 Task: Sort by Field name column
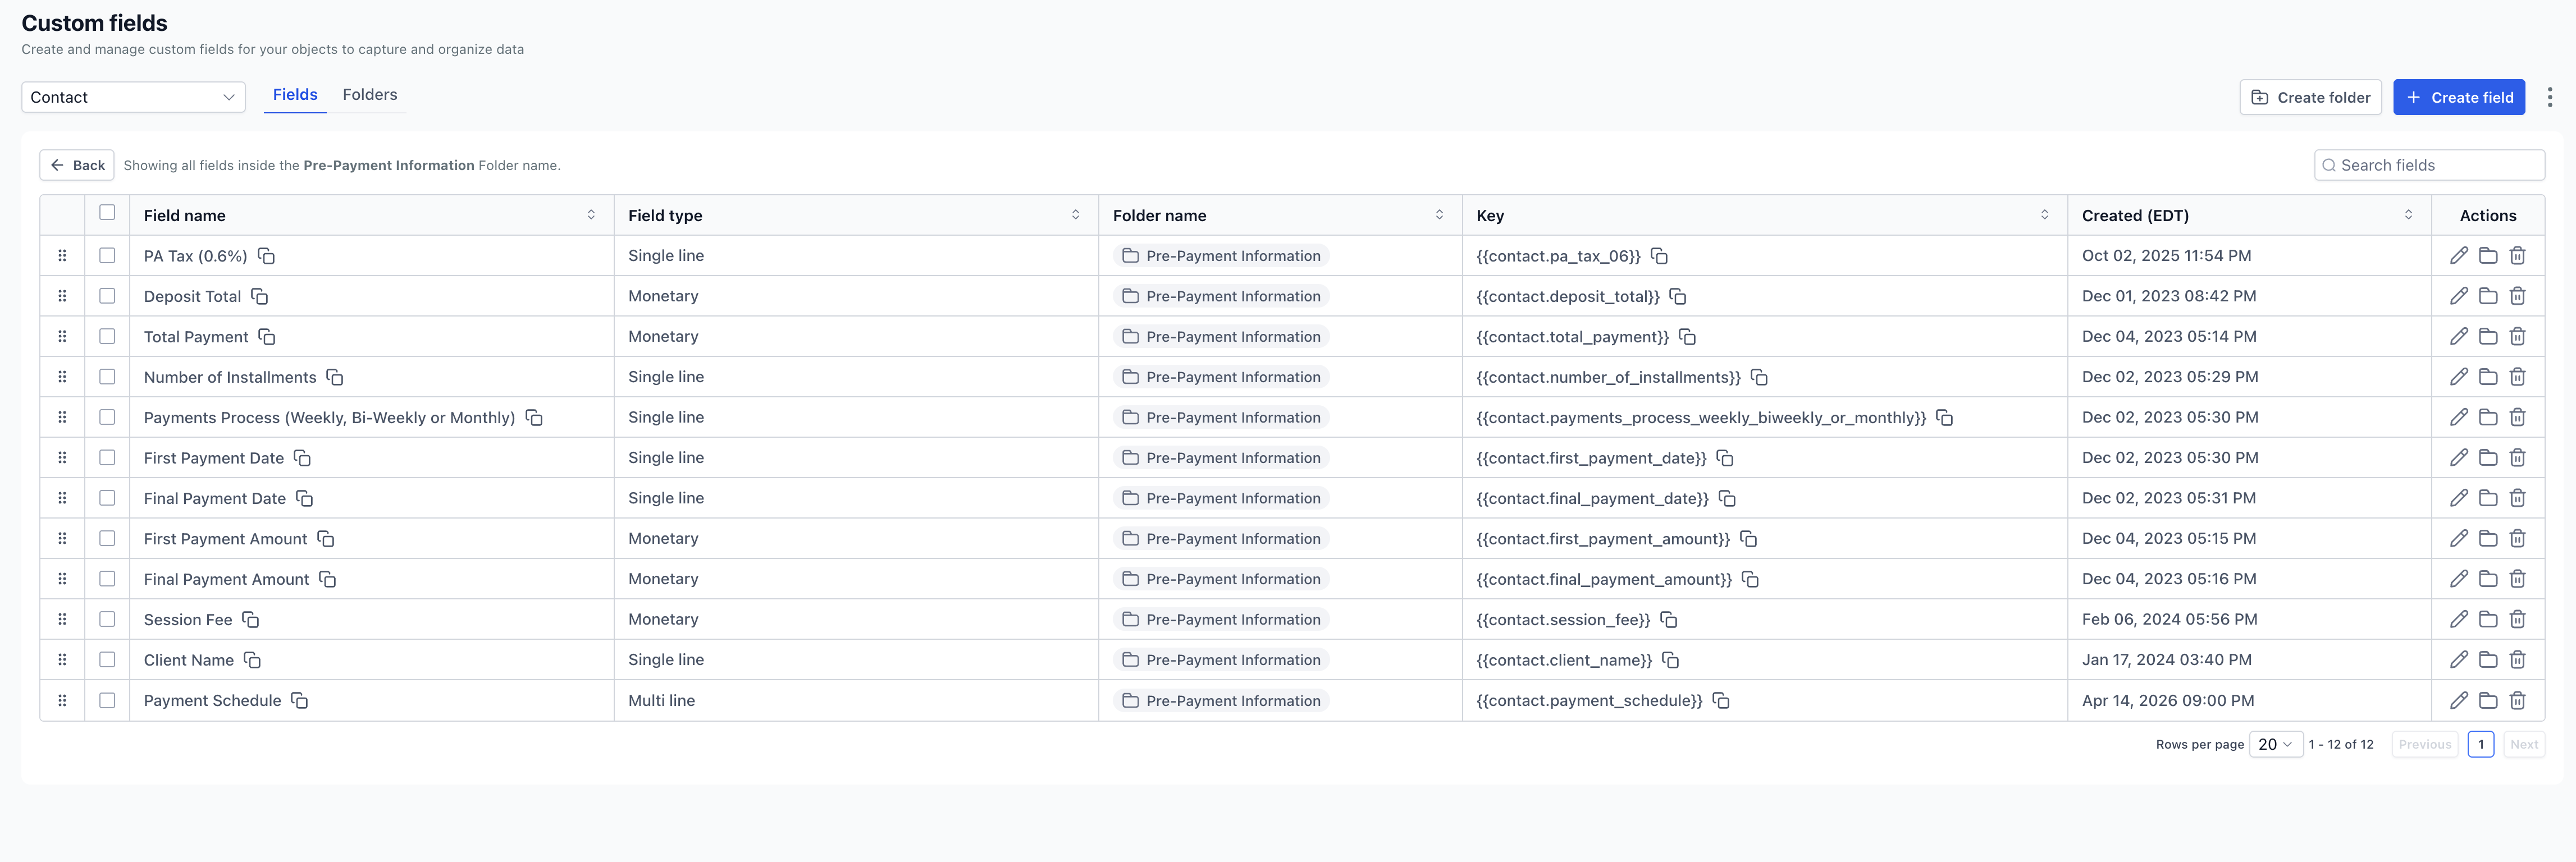click(x=591, y=215)
